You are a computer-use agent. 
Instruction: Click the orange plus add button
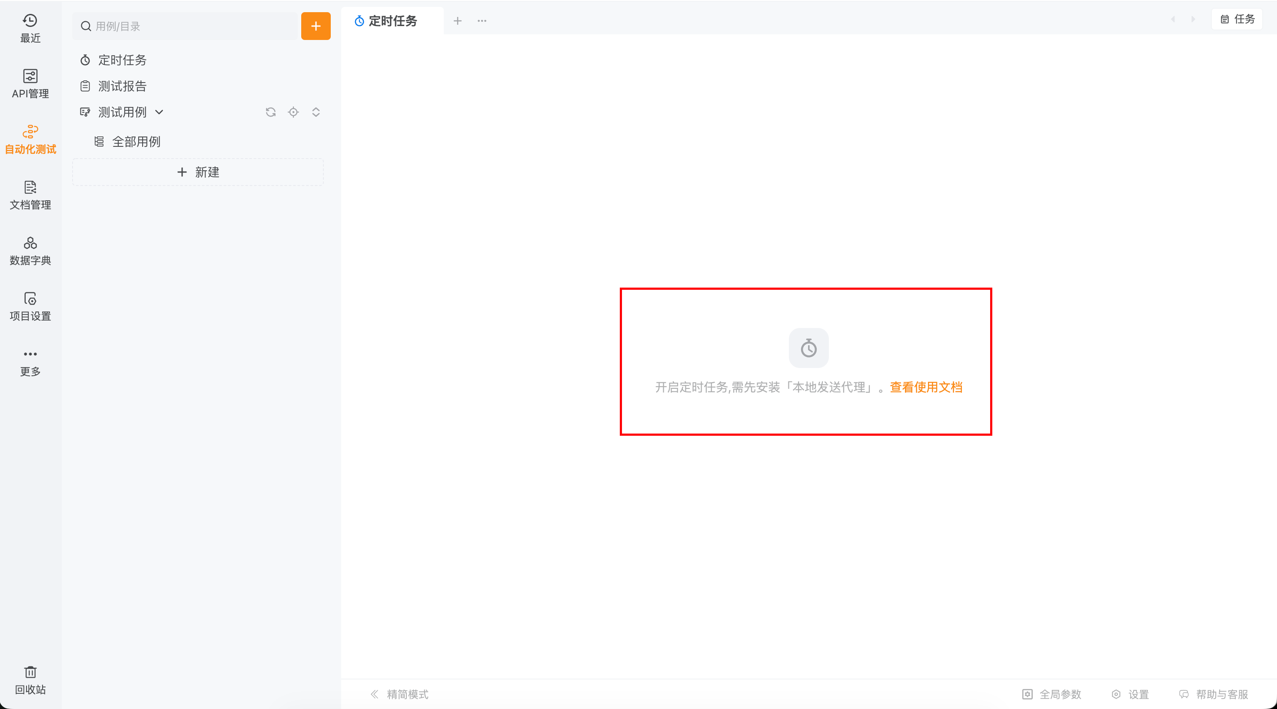[316, 26]
